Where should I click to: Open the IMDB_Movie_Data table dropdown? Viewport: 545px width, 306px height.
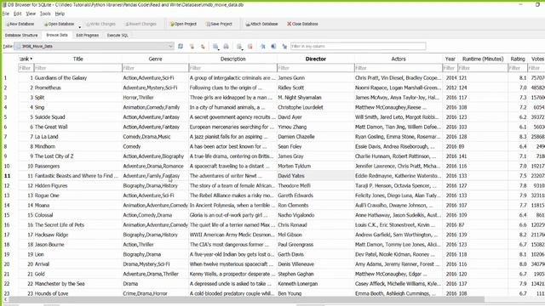coord(94,46)
